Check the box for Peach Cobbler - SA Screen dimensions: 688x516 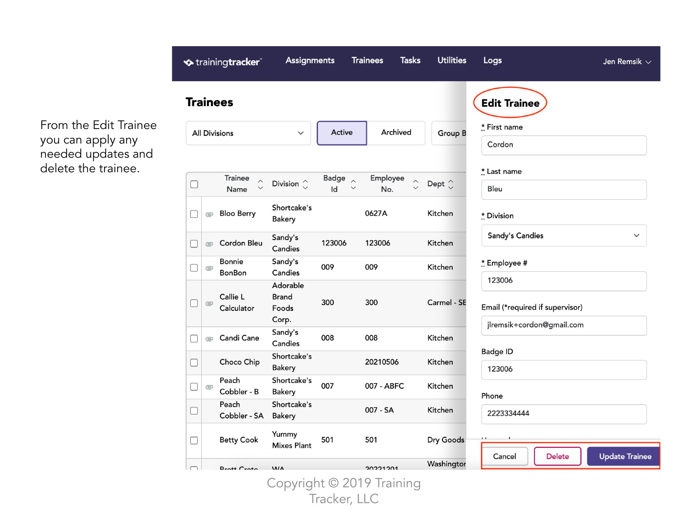[x=194, y=411]
